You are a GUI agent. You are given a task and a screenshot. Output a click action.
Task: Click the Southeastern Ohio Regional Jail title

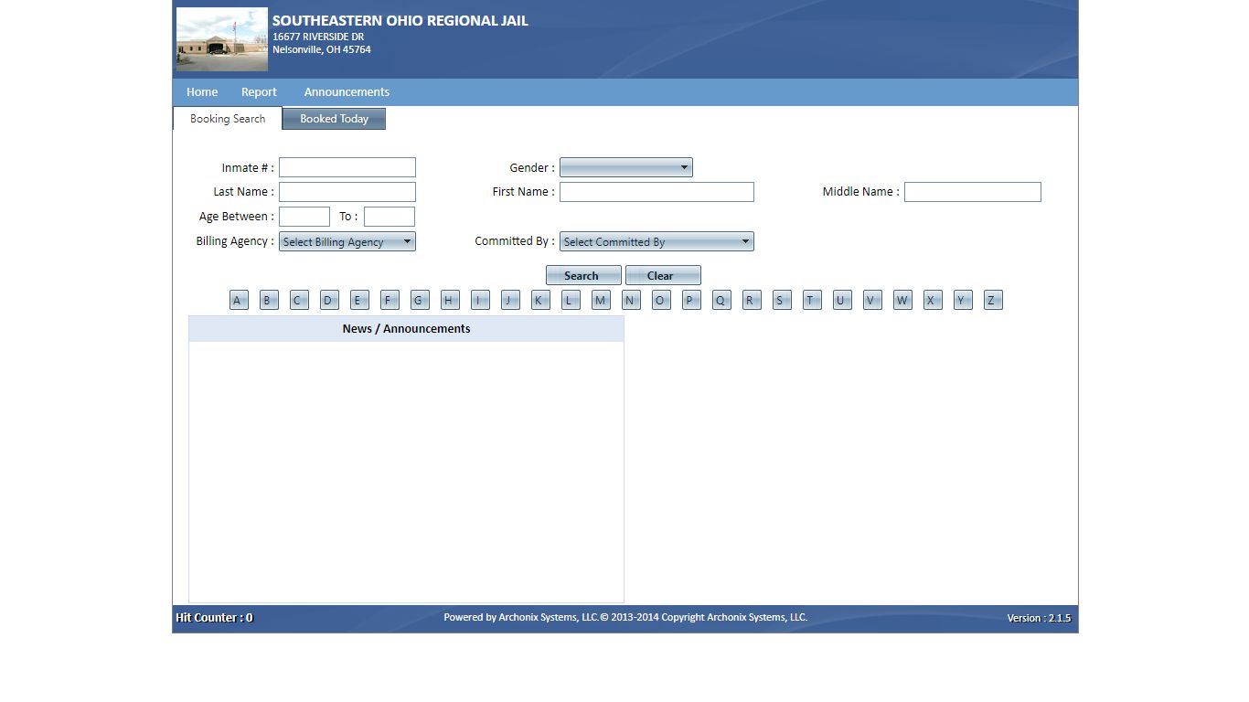(x=400, y=20)
